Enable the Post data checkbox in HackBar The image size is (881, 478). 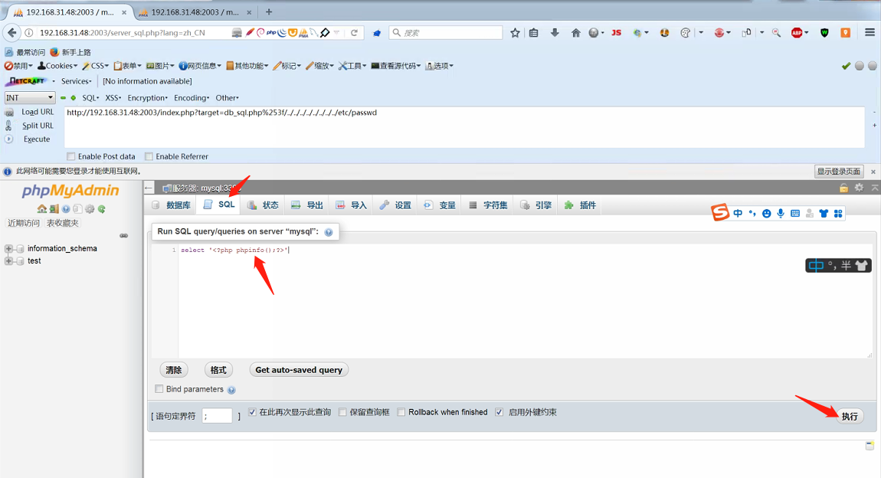71,156
